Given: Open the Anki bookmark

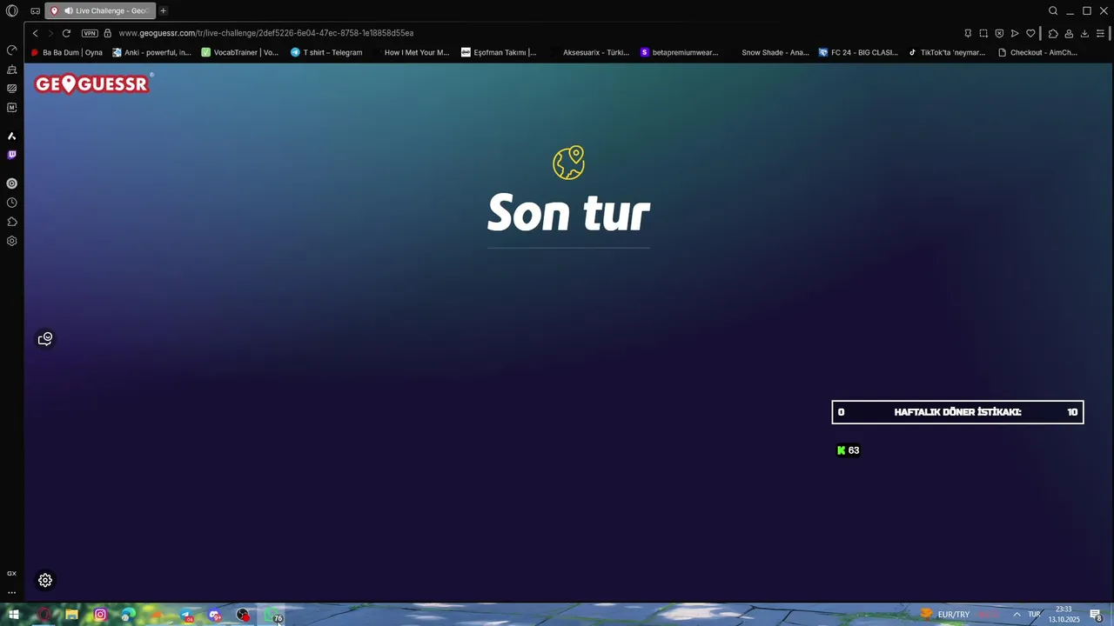Looking at the screenshot, I should [151, 52].
